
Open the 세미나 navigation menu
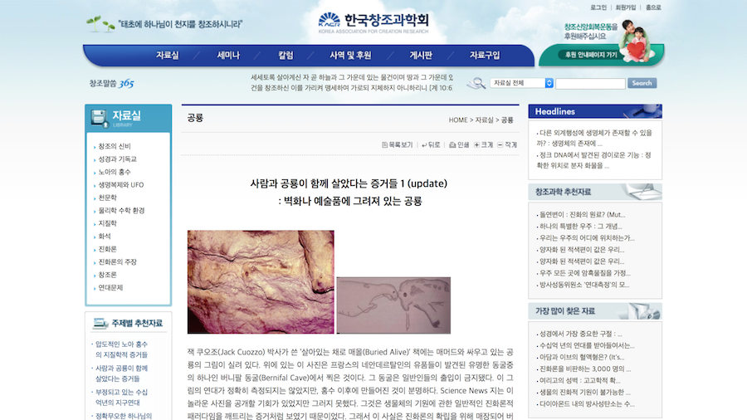(x=228, y=55)
